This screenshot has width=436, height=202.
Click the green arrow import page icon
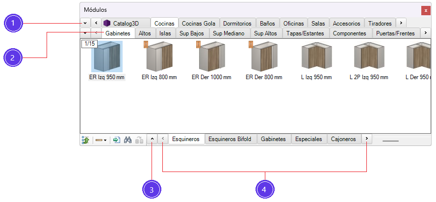(x=117, y=140)
